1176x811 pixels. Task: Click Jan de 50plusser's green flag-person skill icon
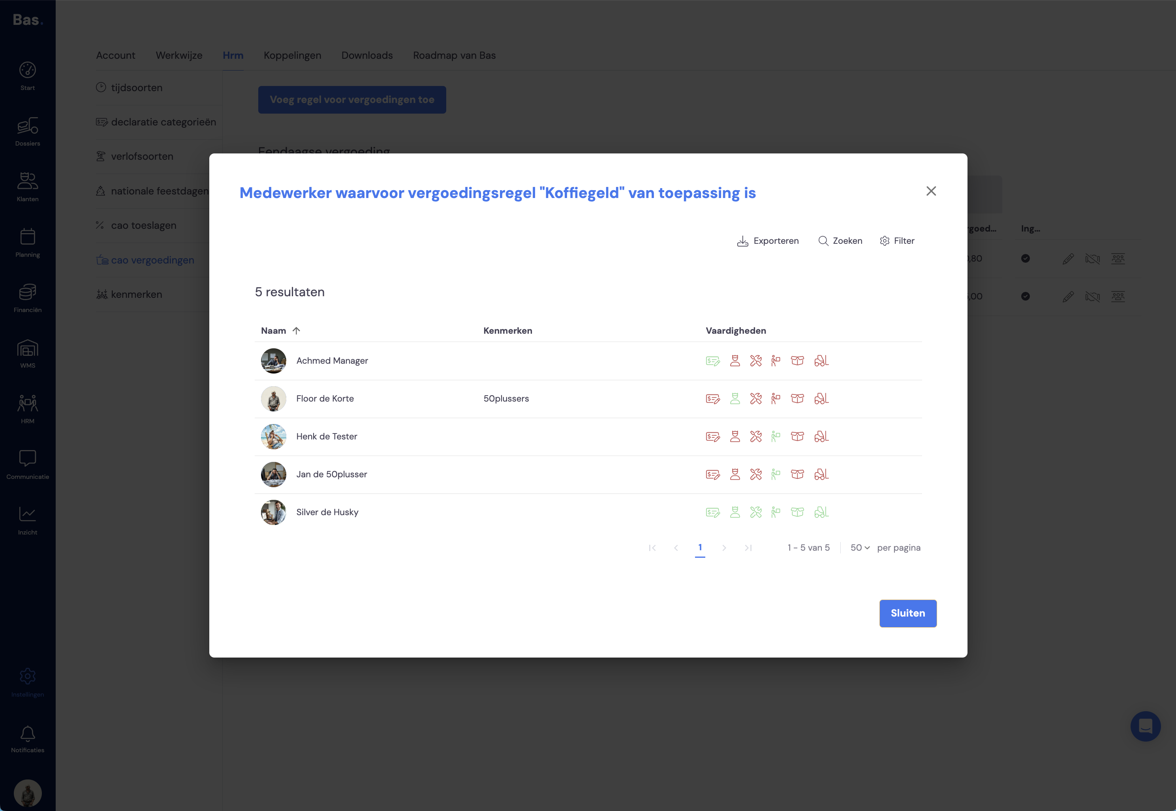(775, 475)
